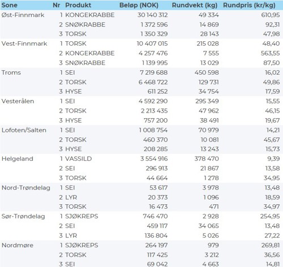The image size is (283, 267).
Task: Click the Beløp (NOK) column header
Action: click(x=139, y=5)
